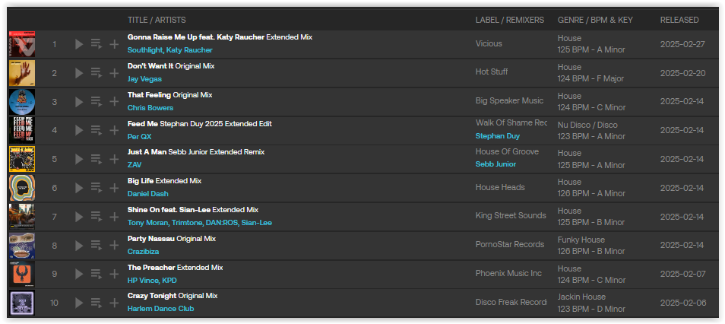Click RELEASED column header
This screenshot has width=725, height=324.
coord(679,20)
